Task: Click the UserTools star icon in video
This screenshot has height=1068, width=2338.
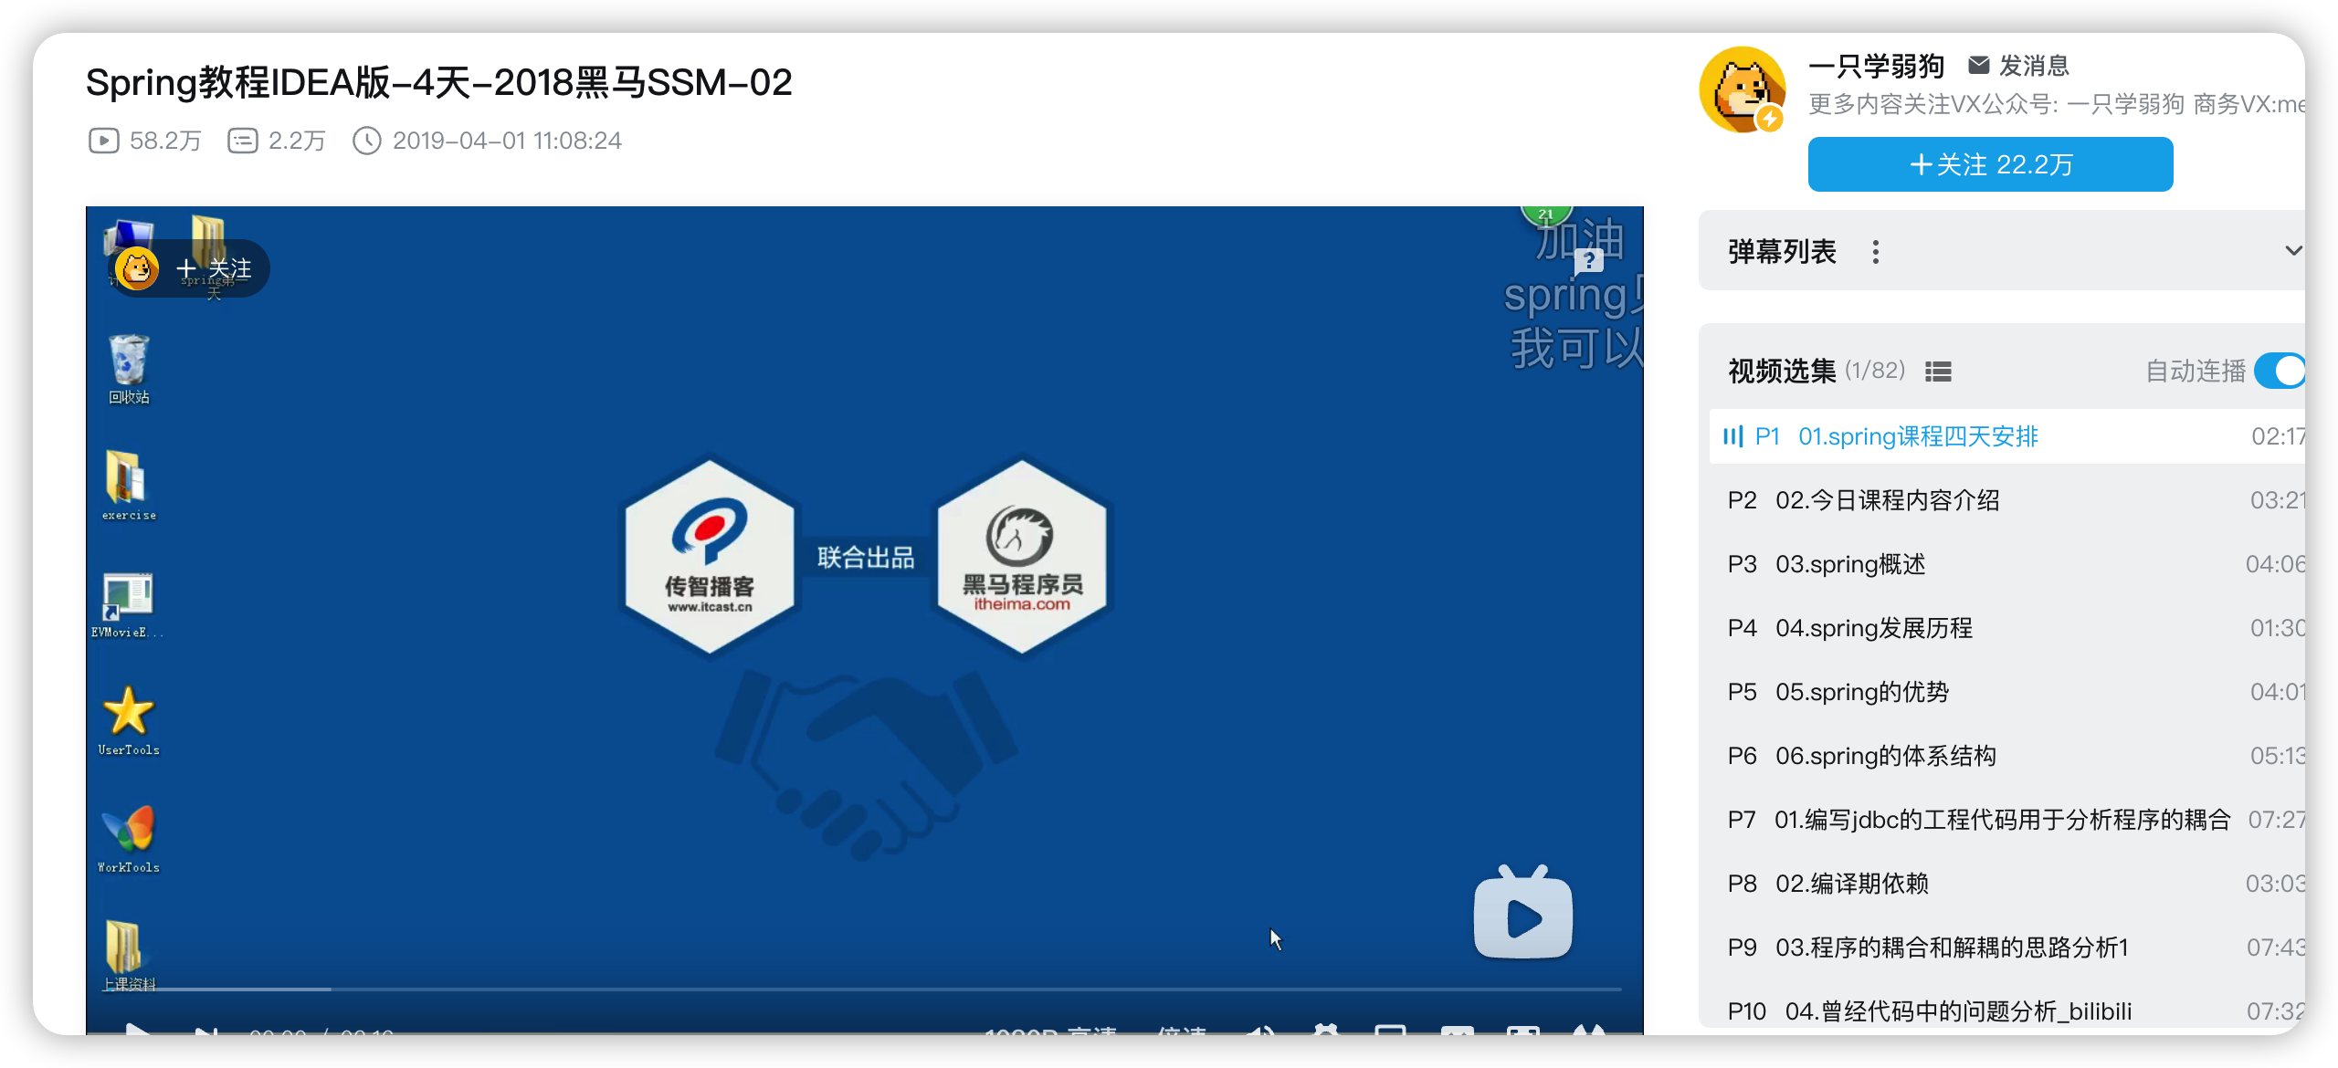Action: [129, 721]
